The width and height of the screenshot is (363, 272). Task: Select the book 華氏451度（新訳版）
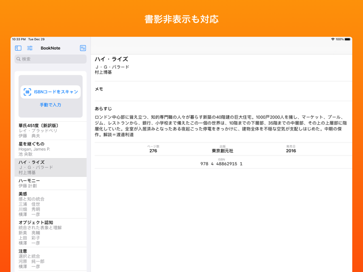[50, 131]
